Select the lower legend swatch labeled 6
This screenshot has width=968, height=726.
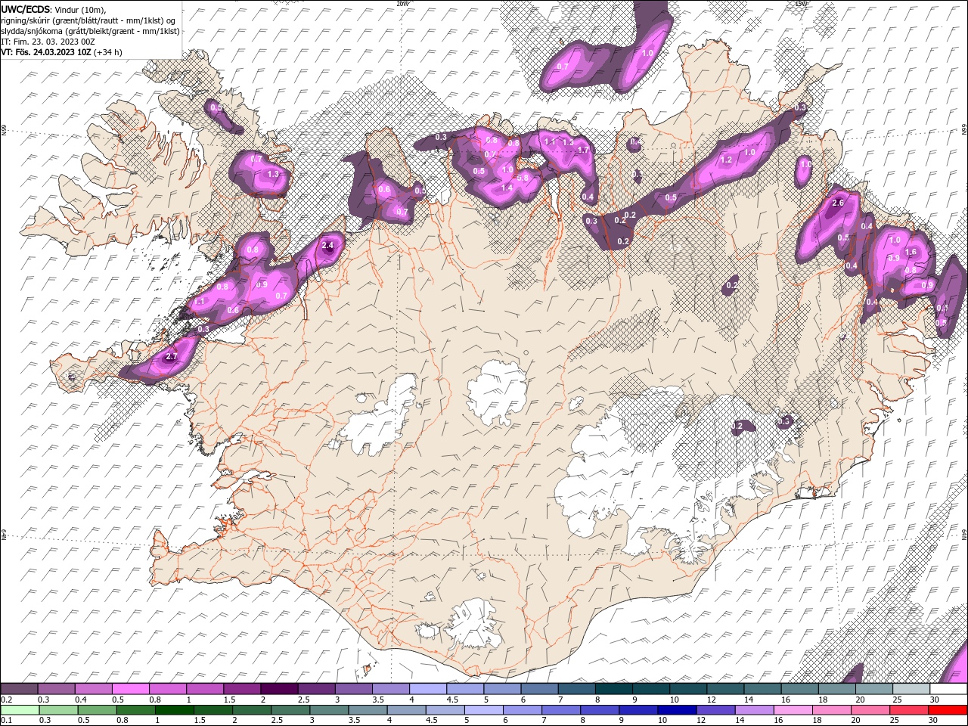(523, 710)
